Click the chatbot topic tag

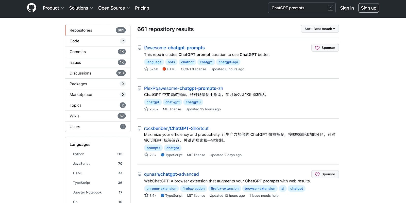click(x=187, y=62)
